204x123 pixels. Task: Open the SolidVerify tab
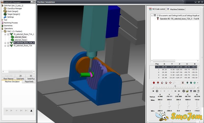(x=20, y=79)
